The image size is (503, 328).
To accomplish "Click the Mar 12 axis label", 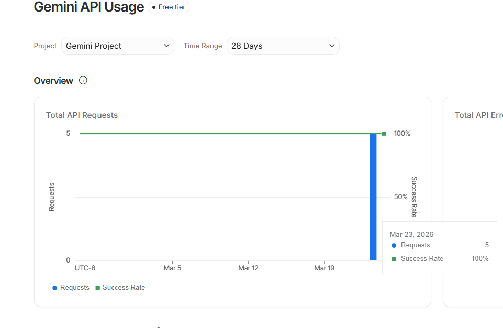I will [x=248, y=268].
